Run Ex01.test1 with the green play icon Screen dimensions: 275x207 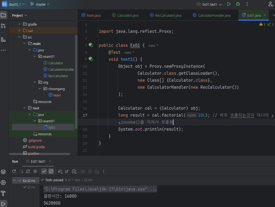click(x=229, y=4)
